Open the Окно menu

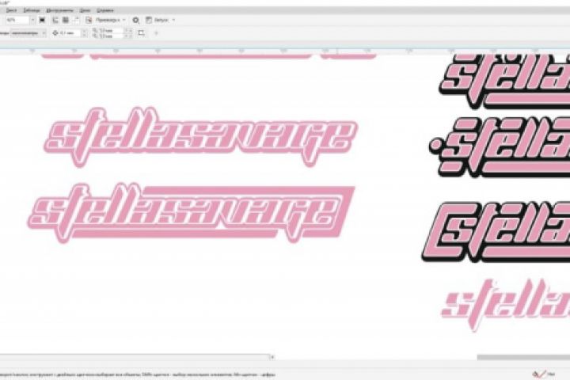pyautogui.click(x=85, y=10)
